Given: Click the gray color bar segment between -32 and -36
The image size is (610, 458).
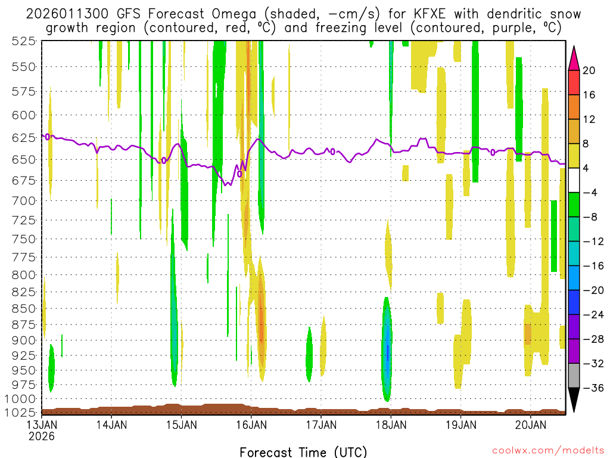Looking at the screenshot, I should click(x=574, y=376).
